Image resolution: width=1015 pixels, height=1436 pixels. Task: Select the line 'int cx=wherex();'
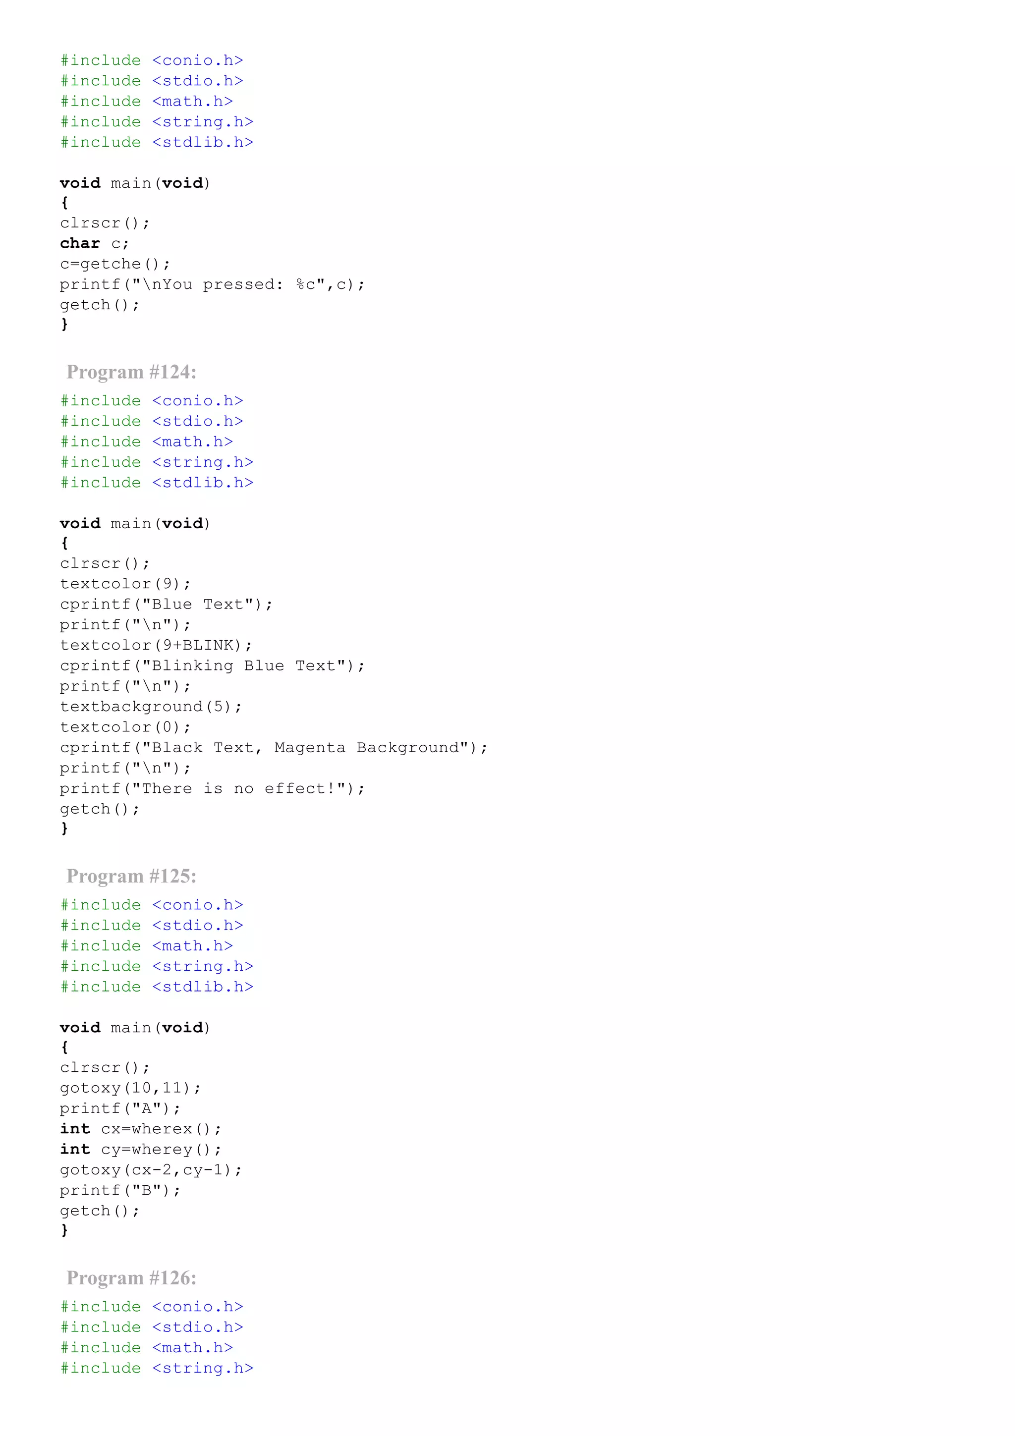[141, 1129]
